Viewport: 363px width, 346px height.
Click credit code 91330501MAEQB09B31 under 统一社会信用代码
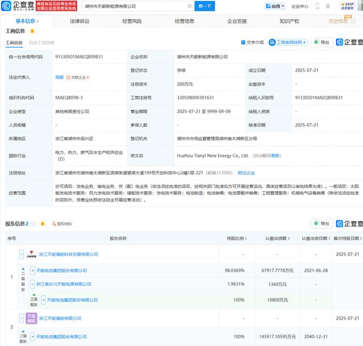pos(79,56)
